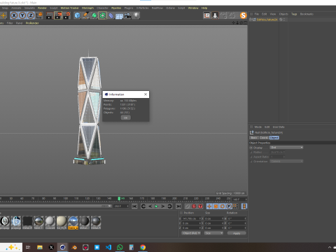Click the orange S plugin icon
Viewport: 336px width, 252px height.
pyautogui.click(x=243, y=15)
